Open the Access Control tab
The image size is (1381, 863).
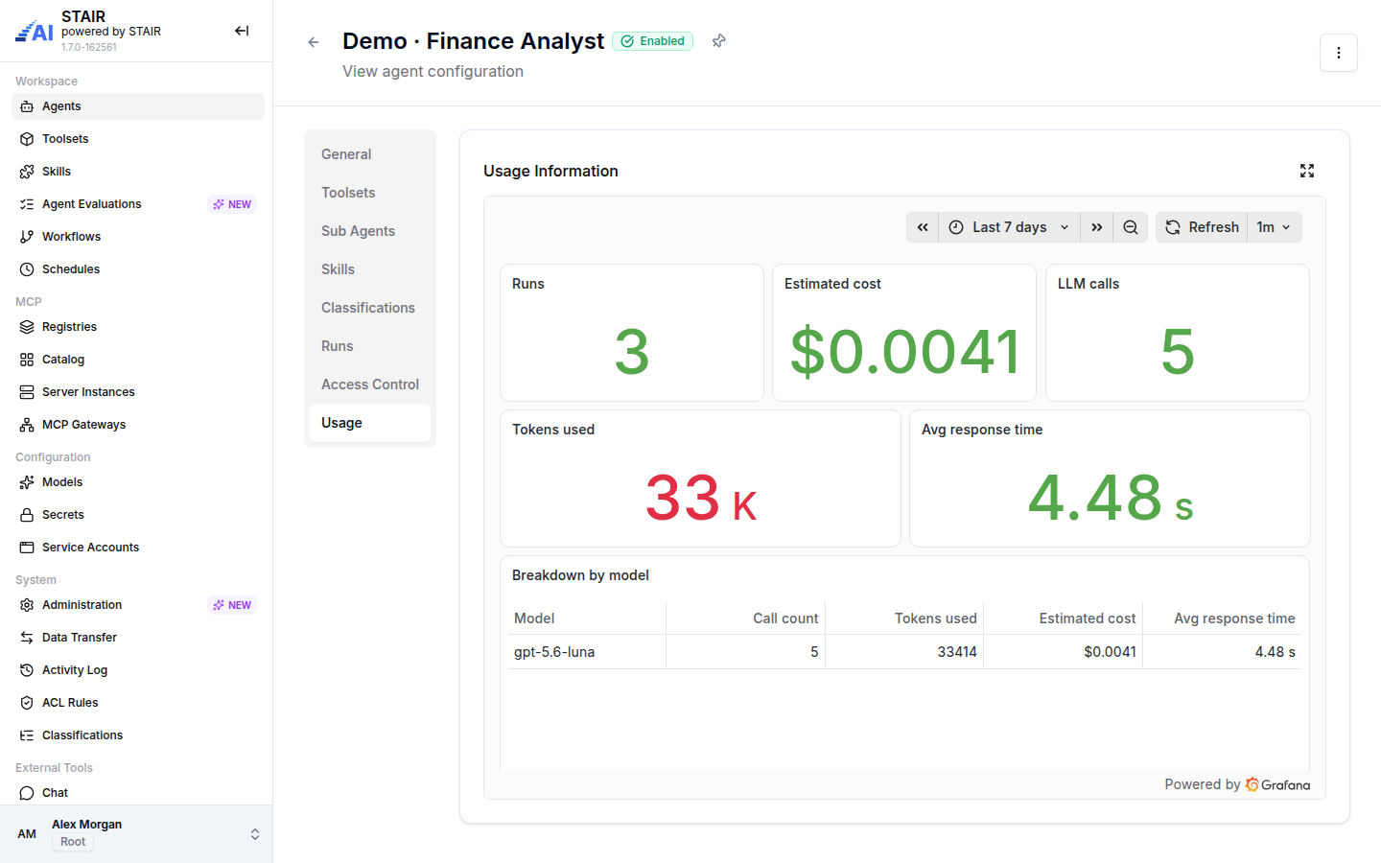[x=370, y=385]
